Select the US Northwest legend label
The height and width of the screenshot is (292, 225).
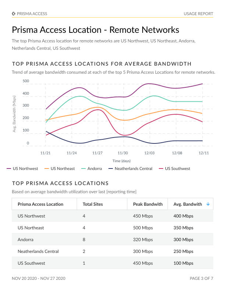pyautogui.click(x=25, y=168)
